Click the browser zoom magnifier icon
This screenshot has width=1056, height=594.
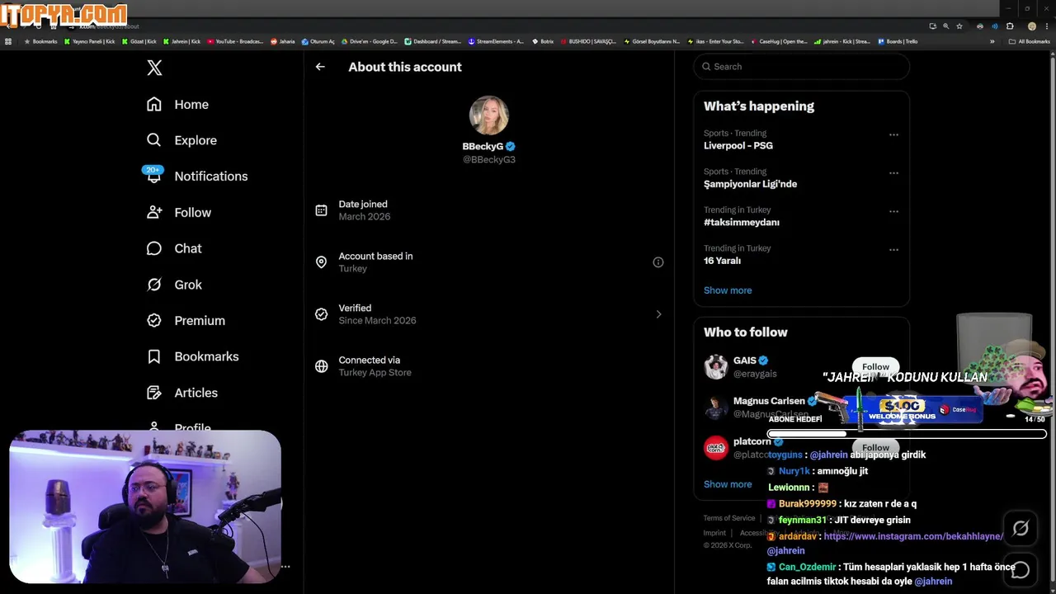[x=946, y=26]
